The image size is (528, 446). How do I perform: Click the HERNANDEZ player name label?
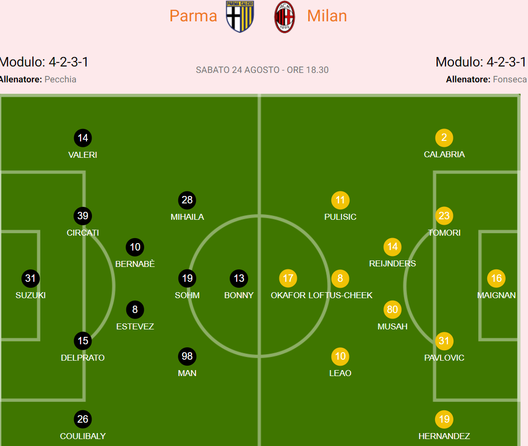pyautogui.click(x=444, y=436)
